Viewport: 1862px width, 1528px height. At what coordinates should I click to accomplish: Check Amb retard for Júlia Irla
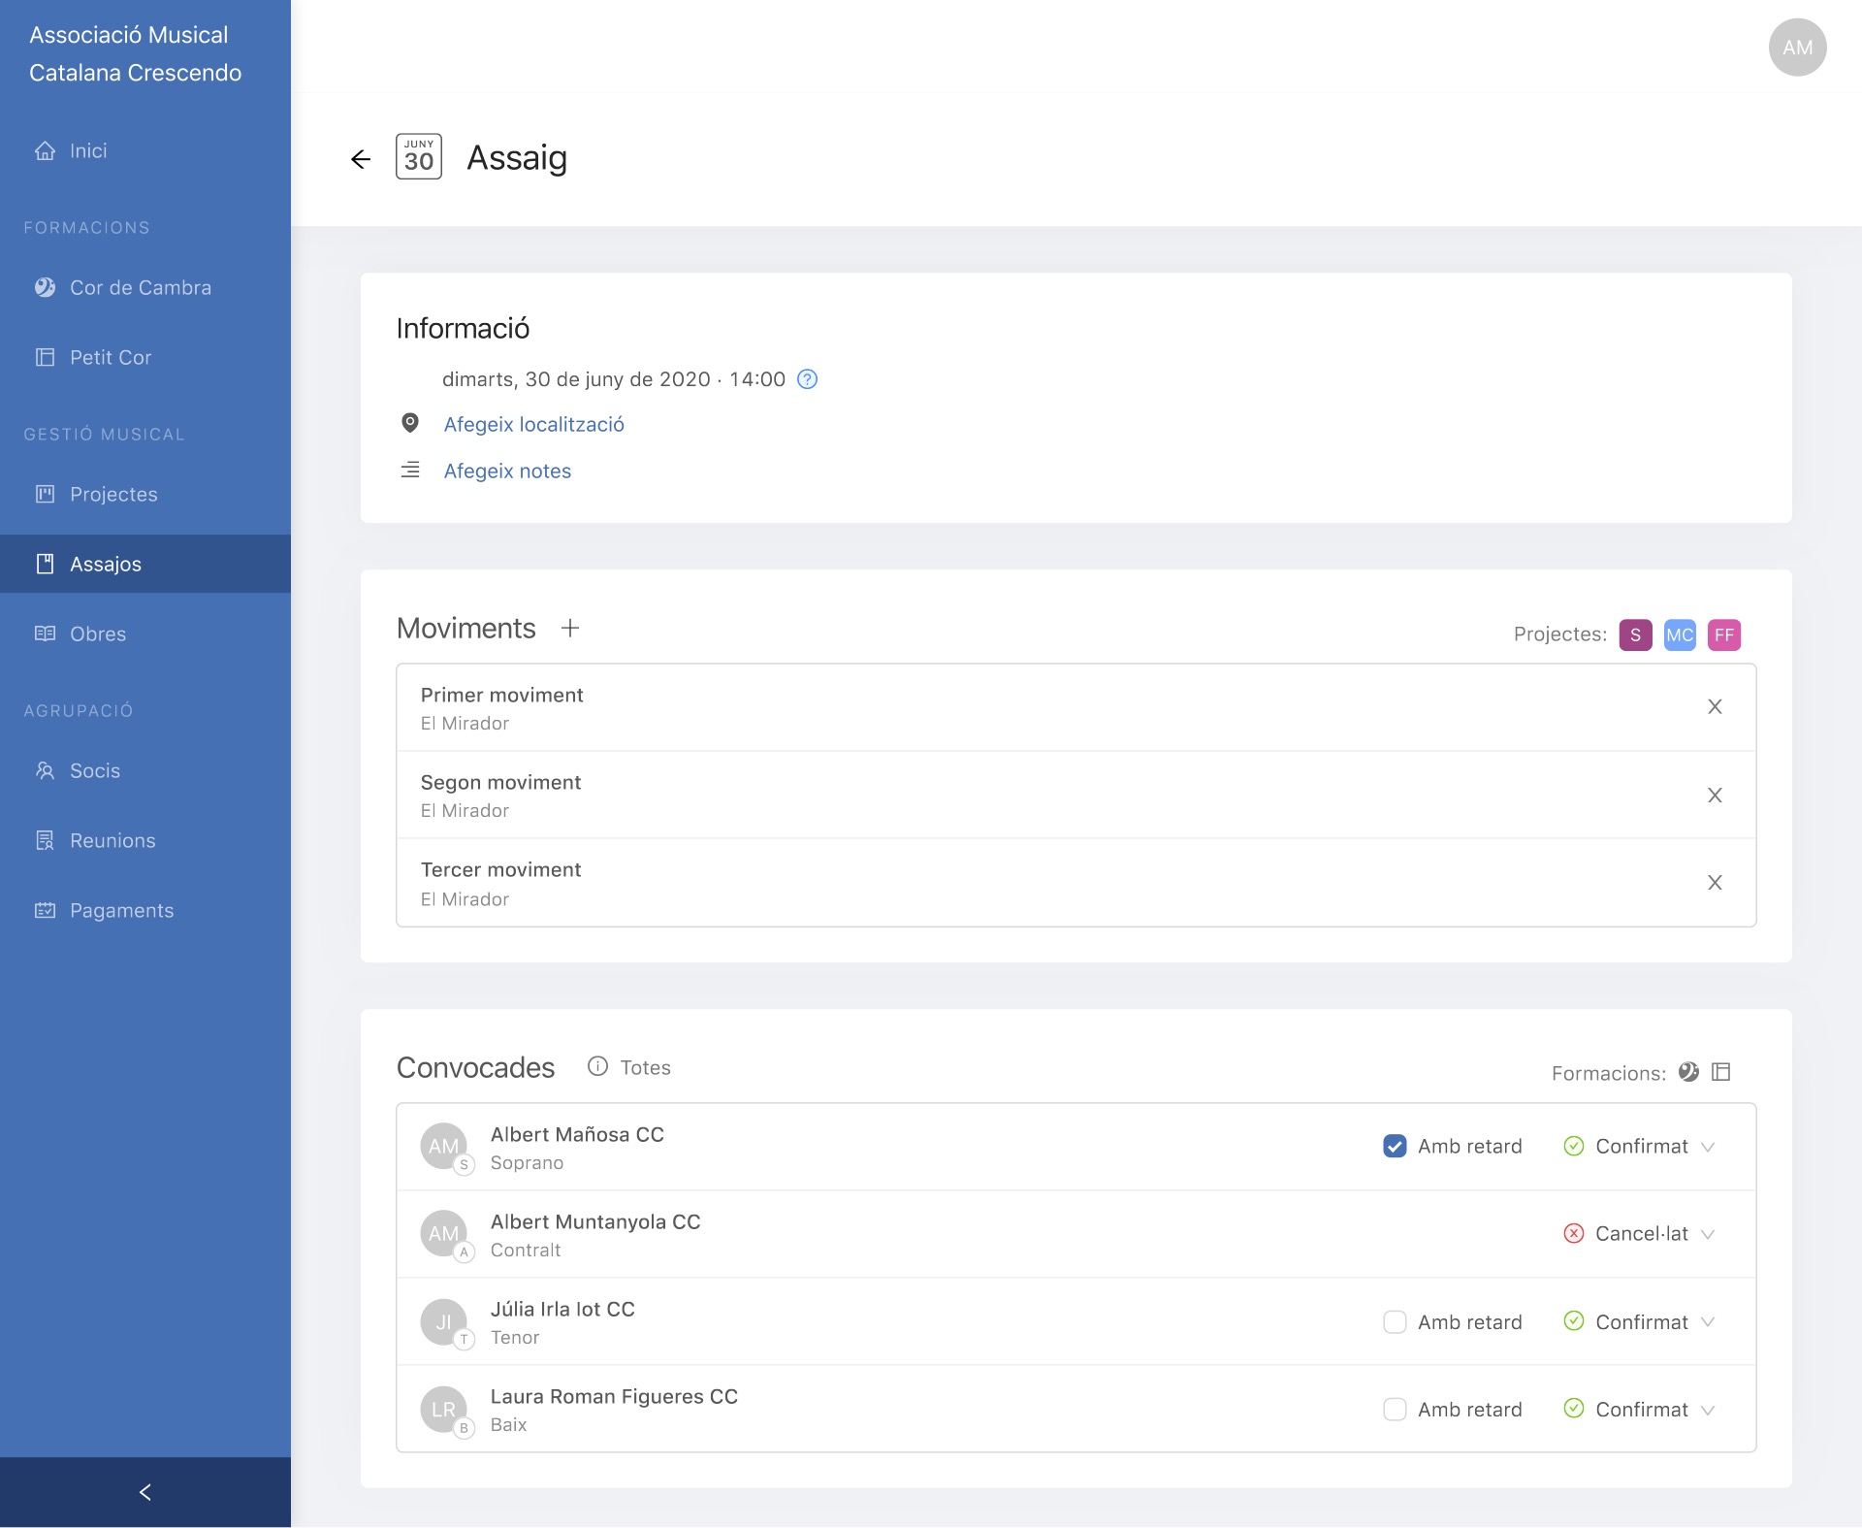(x=1395, y=1322)
